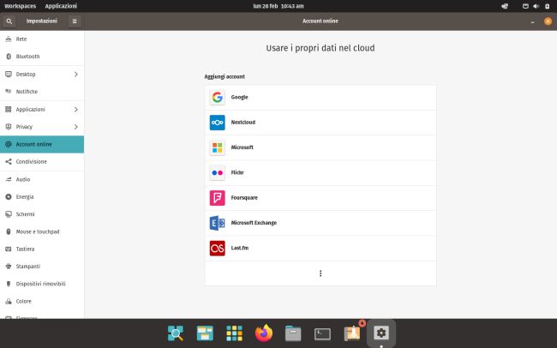
Task: Open the Workspaces menu in top bar
Action: click(x=21, y=6)
